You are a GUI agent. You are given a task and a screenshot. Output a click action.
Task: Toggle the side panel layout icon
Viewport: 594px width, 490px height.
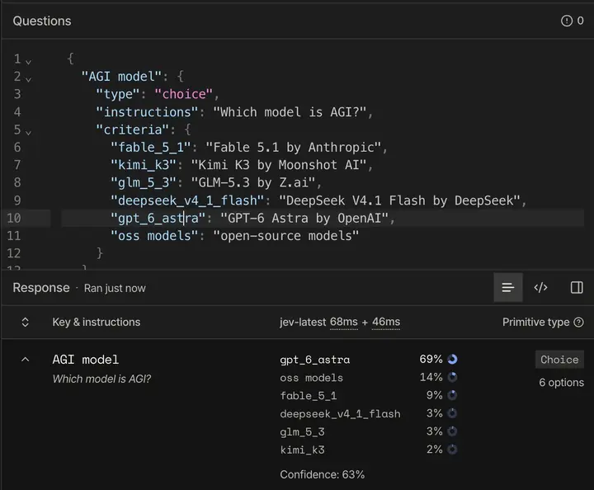click(x=577, y=287)
